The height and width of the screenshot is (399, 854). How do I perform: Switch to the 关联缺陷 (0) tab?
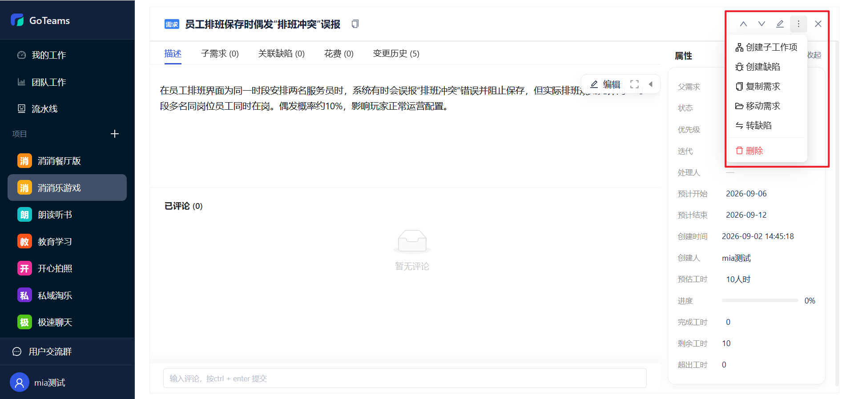coord(282,54)
